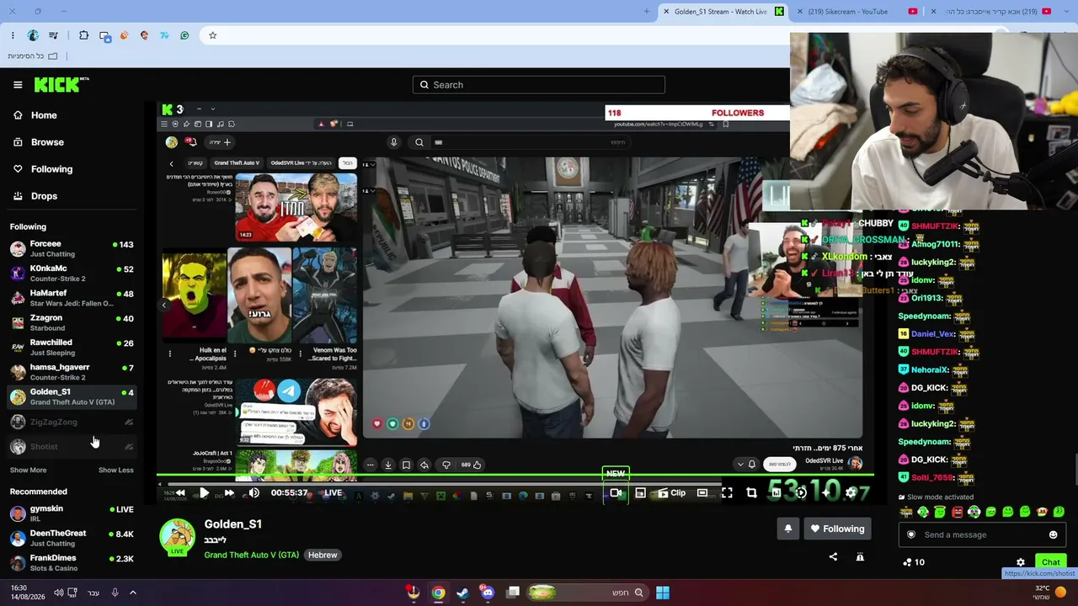
Task: Expand the system tray hidden icons
Action: click(132, 593)
